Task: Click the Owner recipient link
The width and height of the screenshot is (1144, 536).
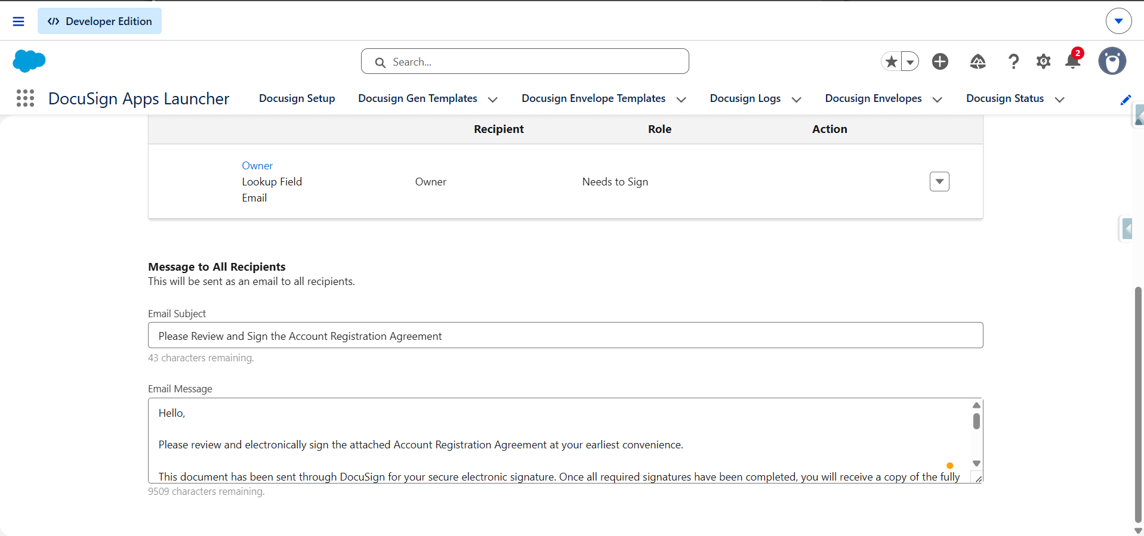Action: point(257,166)
